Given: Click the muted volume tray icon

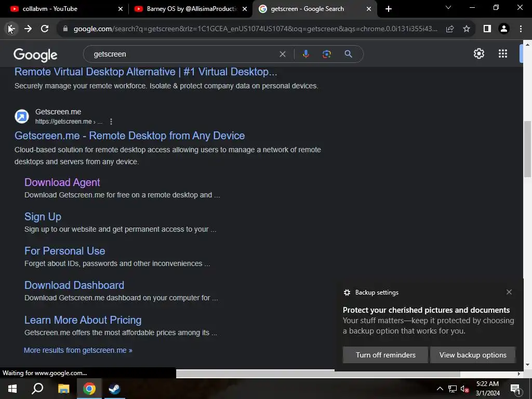Looking at the screenshot, I should (x=465, y=389).
